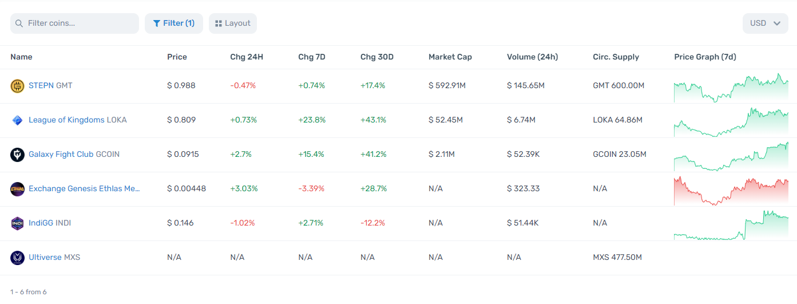Sort by the Price column header
This screenshot has width=797, height=304.
pyautogui.click(x=177, y=57)
